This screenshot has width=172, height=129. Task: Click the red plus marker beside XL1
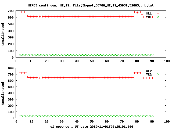(x=158, y=13)
